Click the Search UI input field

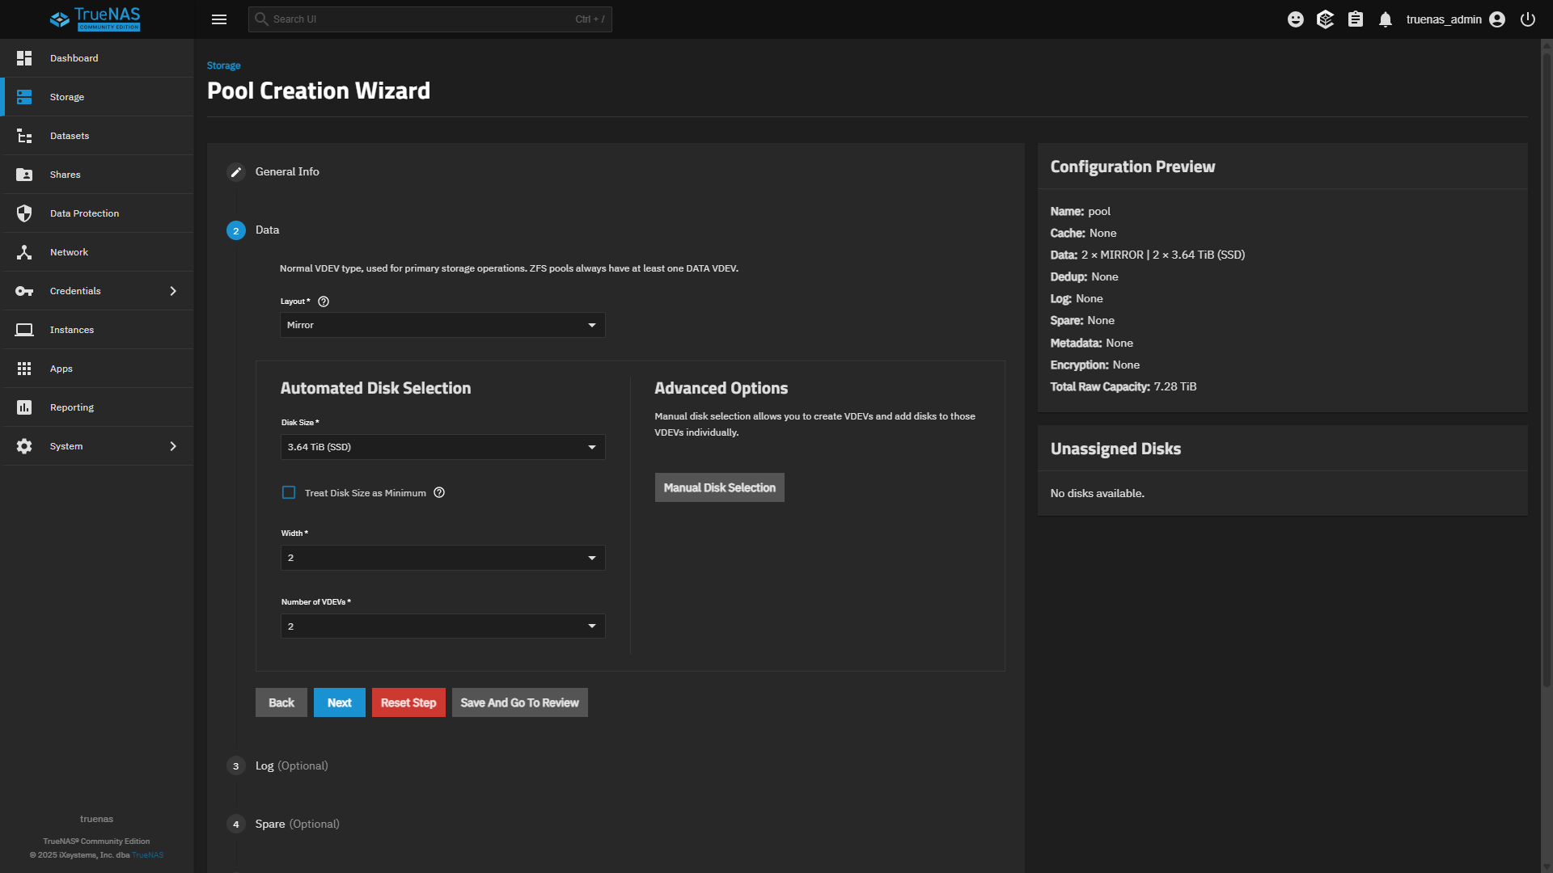tap(421, 19)
